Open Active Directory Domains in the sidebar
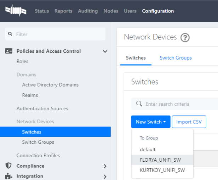Screen dimensions: 218x180 (x=50, y=85)
